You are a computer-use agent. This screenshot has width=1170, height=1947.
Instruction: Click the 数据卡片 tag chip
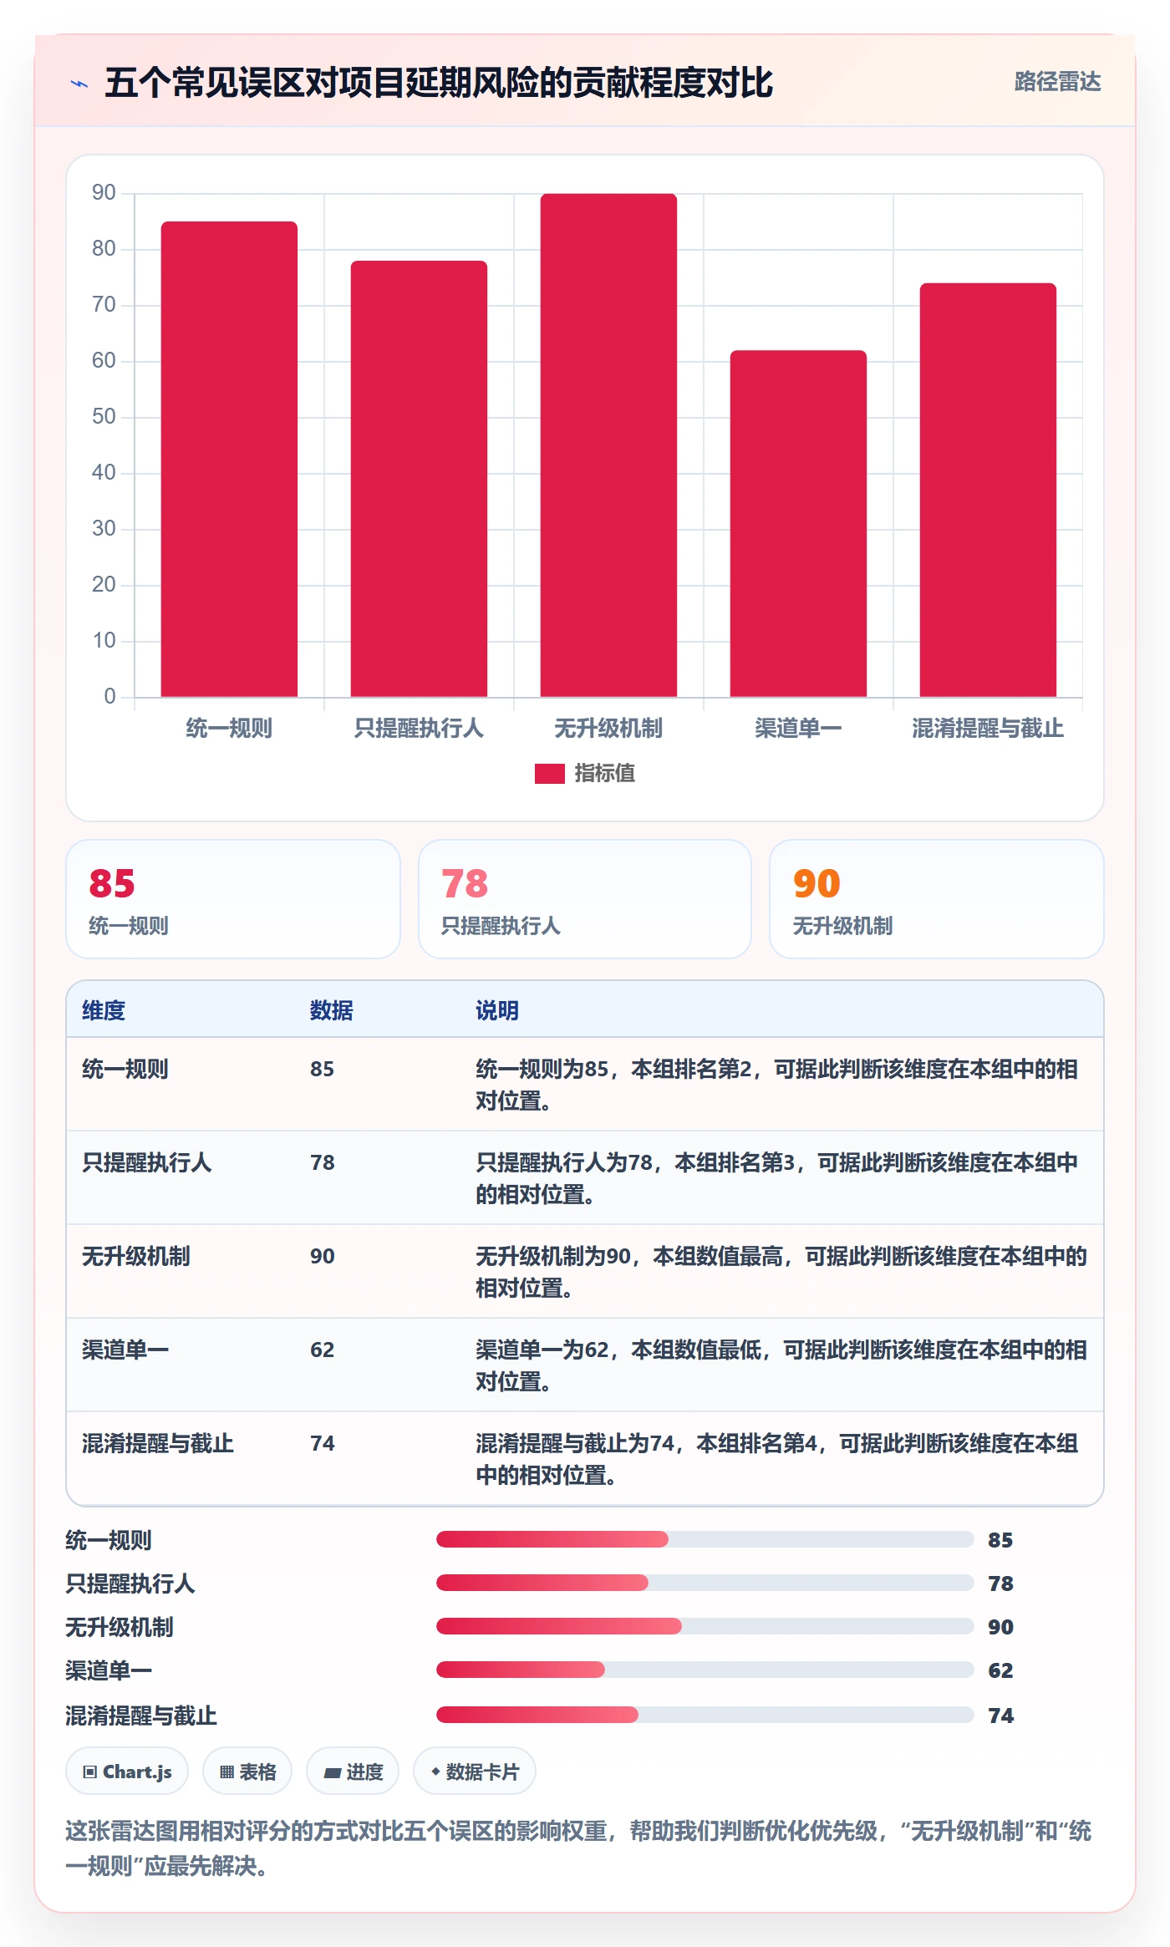pos(475,1771)
